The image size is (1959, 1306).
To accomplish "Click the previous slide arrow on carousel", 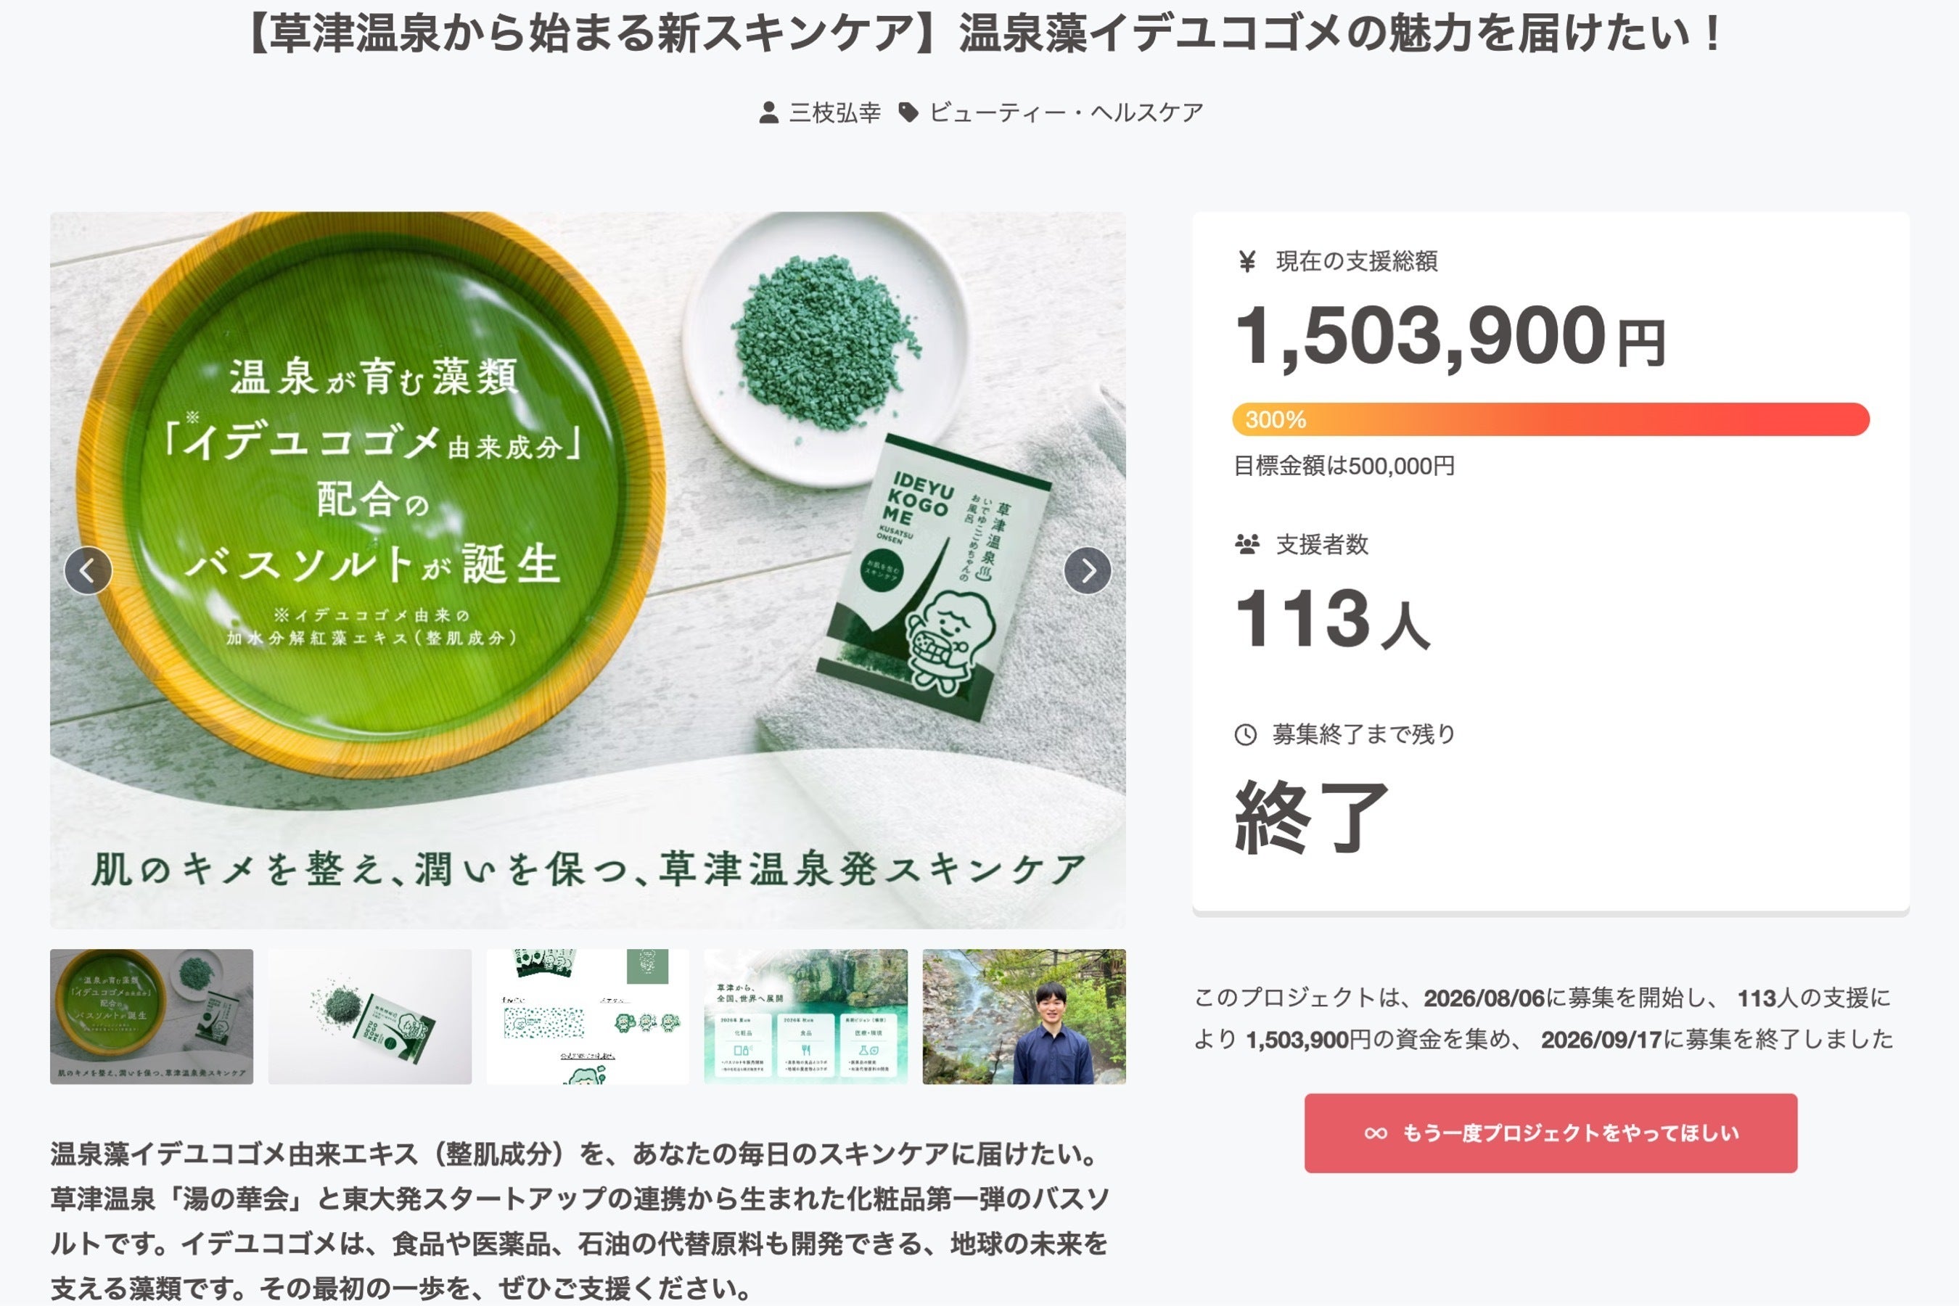I will [88, 570].
